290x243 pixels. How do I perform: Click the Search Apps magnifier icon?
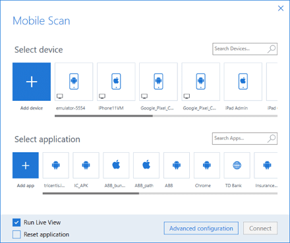coord(272,138)
